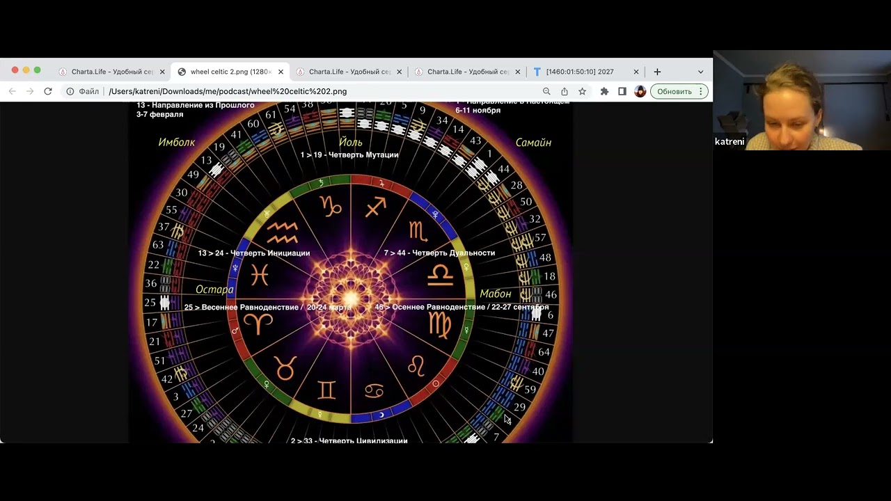Close the leftmost Charta.Life tab
Image resolution: width=891 pixels, height=501 pixels.
pyautogui.click(x=162, y=72)
